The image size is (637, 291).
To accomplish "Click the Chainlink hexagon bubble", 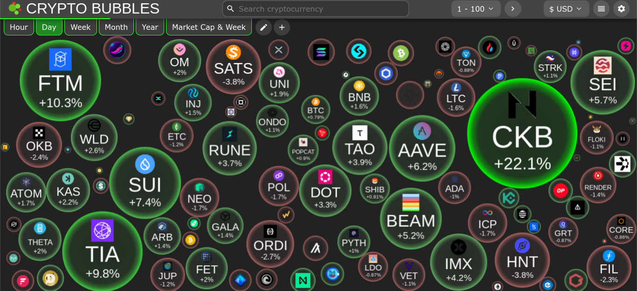I will click(x=386, y=73).
